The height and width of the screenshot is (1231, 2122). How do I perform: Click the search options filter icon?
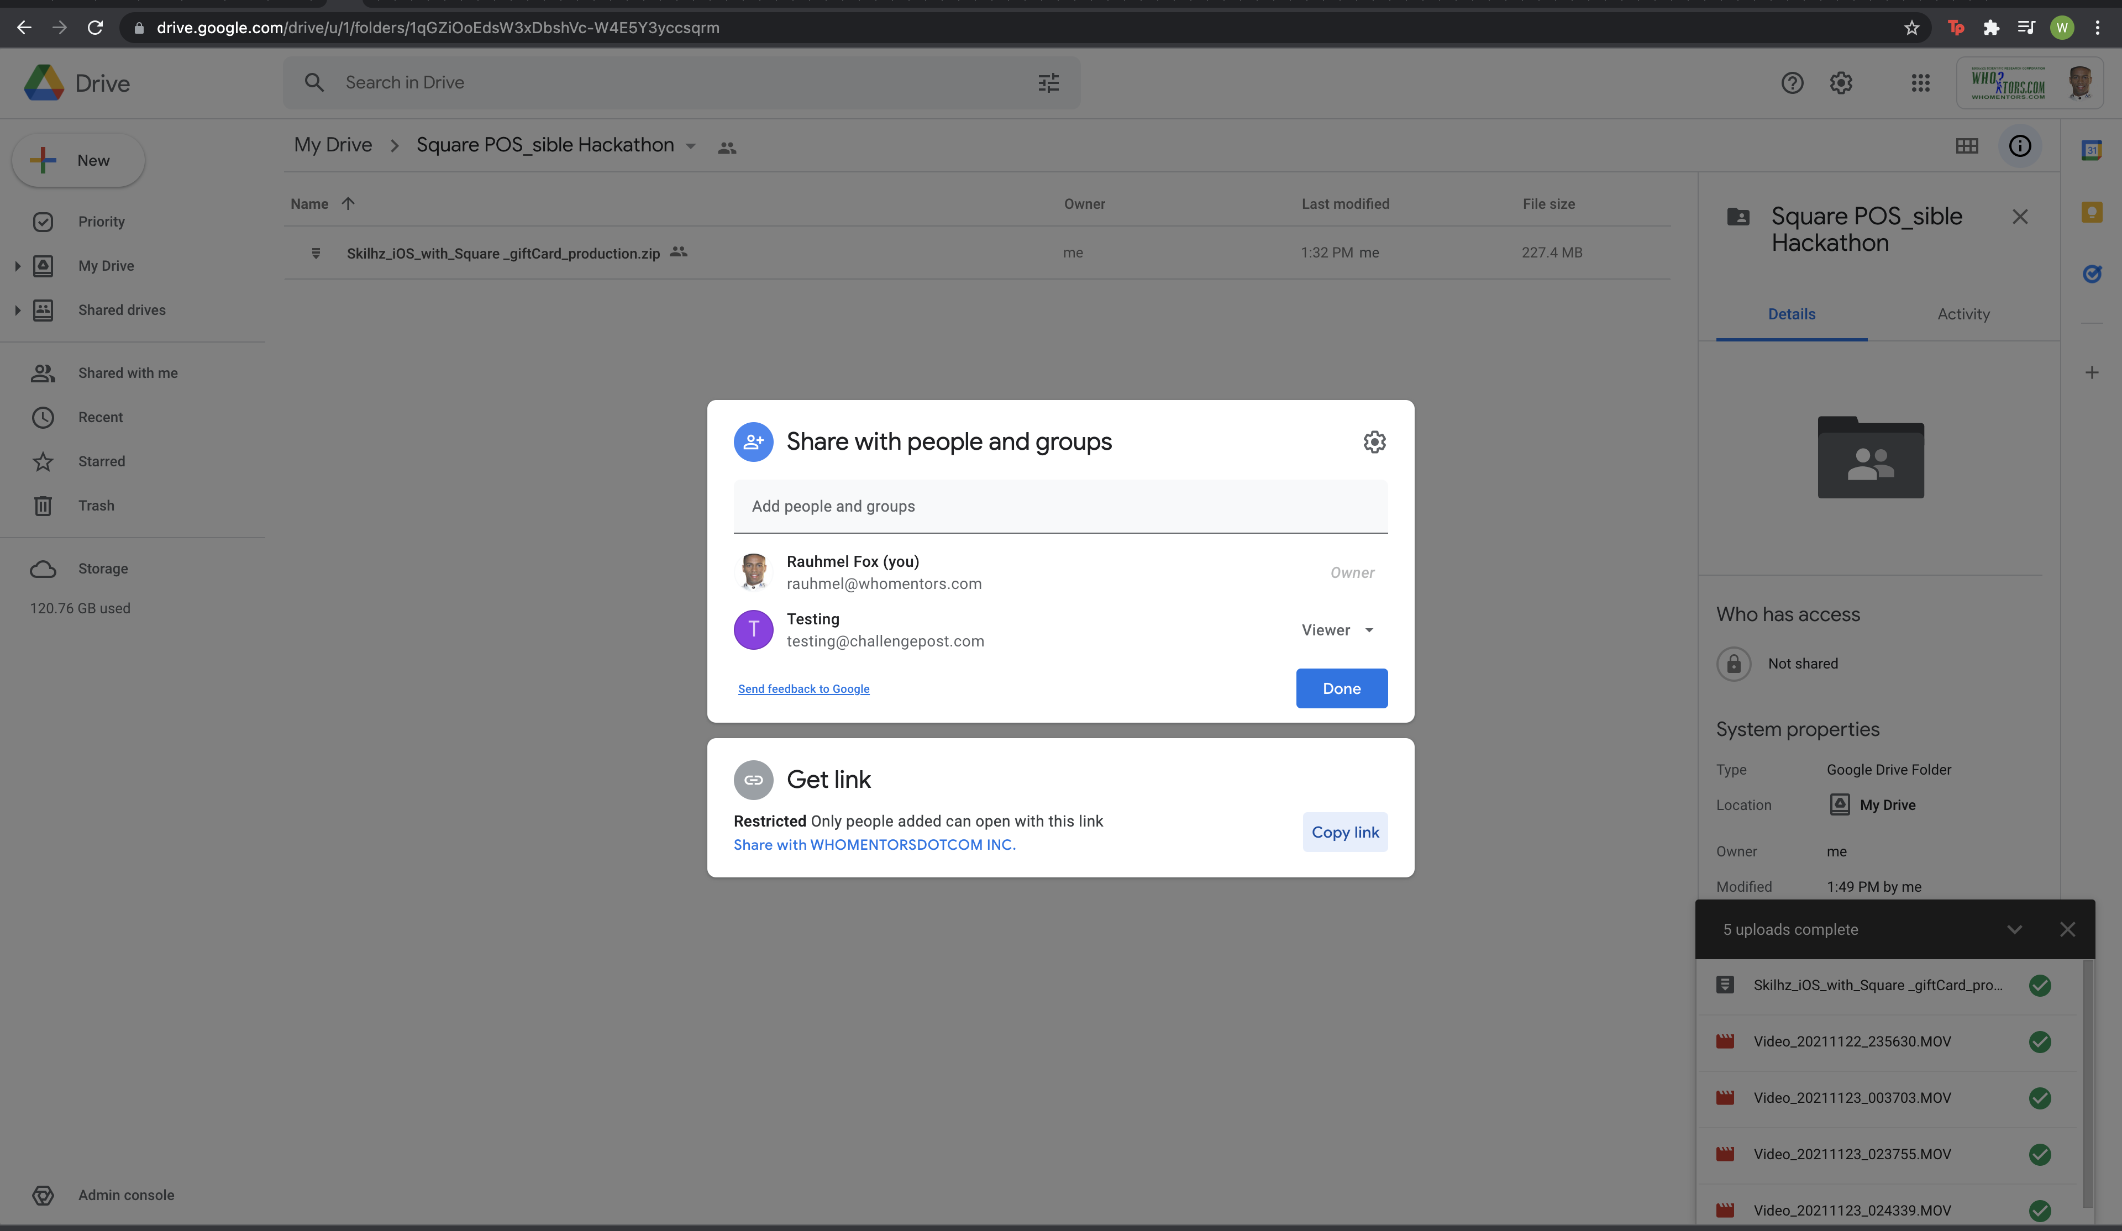tap(1048, 82)
